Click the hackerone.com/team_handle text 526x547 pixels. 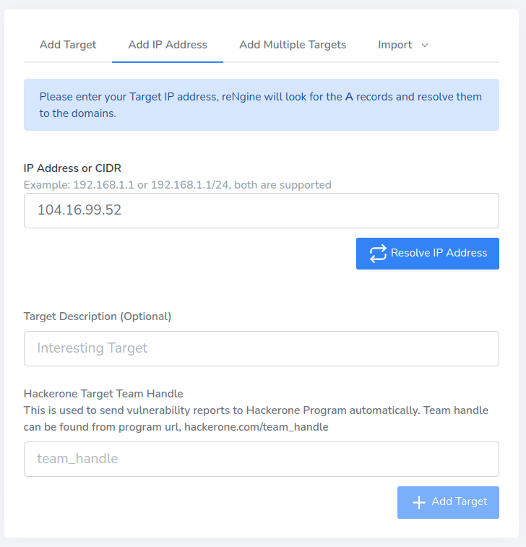tap(256, 427)
